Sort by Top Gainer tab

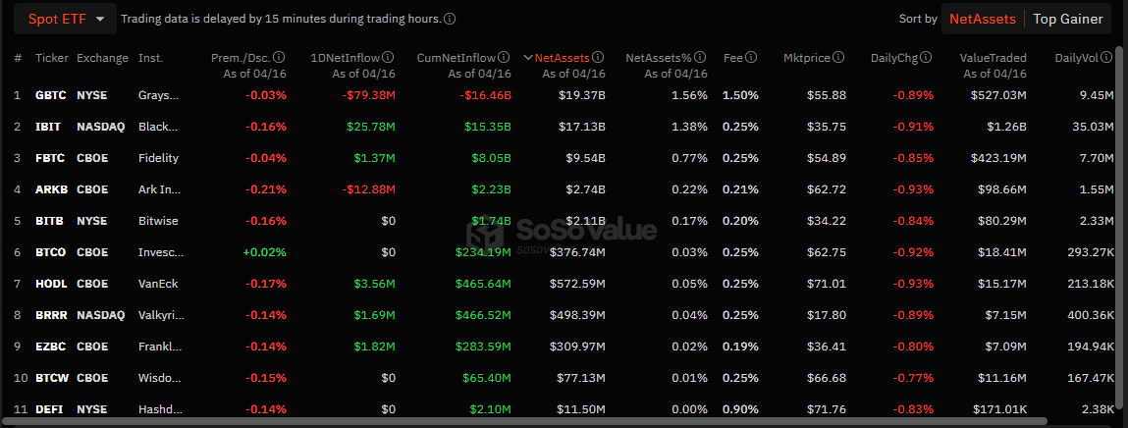(1067, 20)
